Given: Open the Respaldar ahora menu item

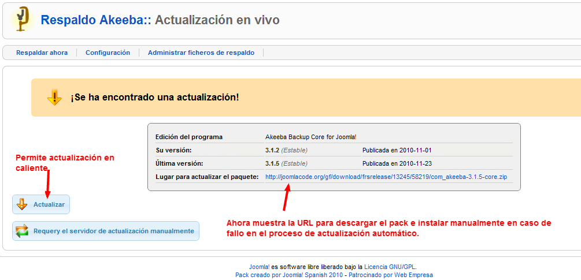Looking at the screenshot, I should [42, 53].
